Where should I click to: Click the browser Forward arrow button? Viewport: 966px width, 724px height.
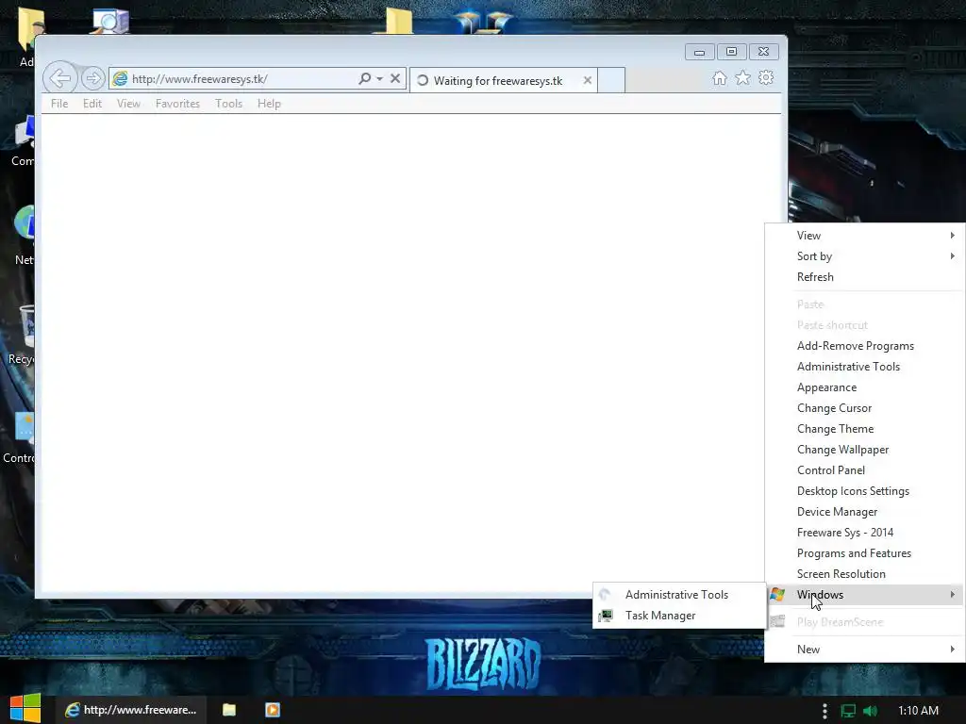[93, 79]
